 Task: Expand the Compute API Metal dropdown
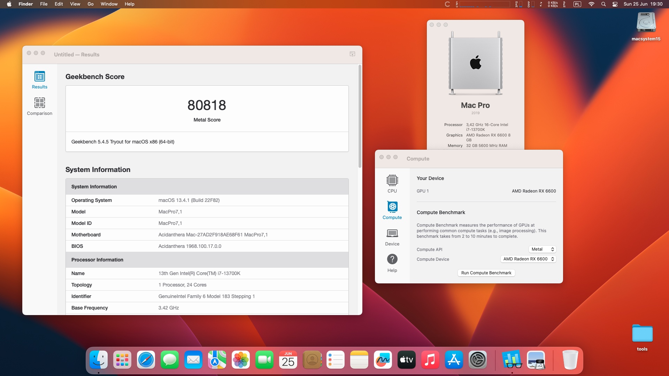pyautogui.click(x=542, y=249)
